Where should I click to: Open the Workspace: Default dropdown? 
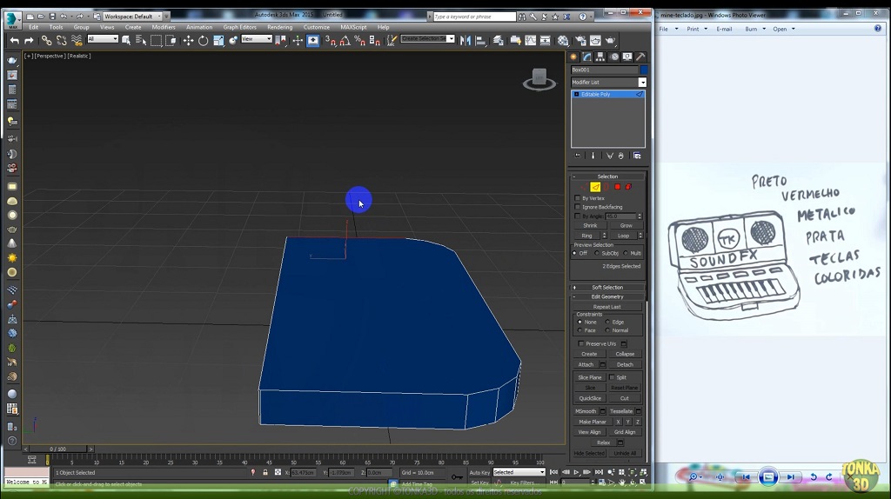(132, 16)
